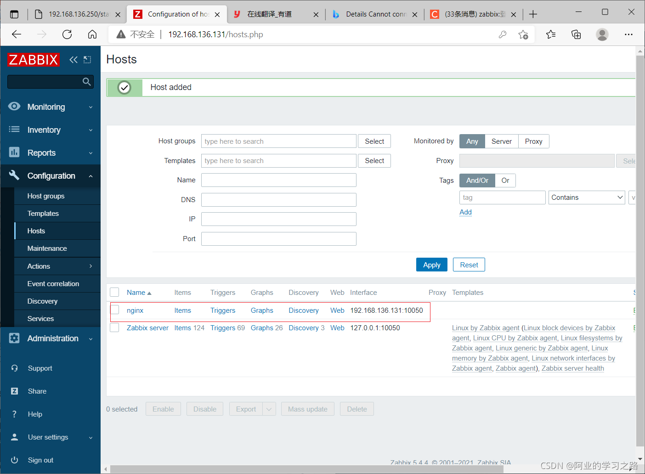Click the horizontal page scrollbar
Screen dimensions: 645x474
307,469
